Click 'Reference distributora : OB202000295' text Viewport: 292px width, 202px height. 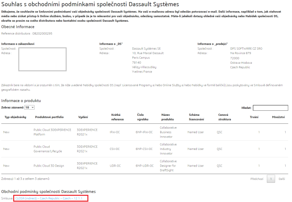[x=27, y=33]
